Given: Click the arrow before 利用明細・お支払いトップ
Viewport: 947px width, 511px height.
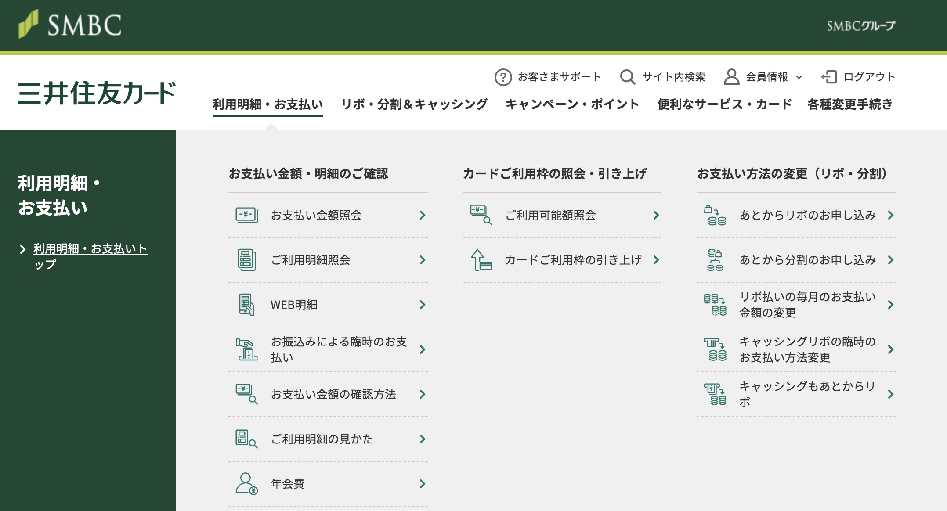Looking at the screenshot, I should [x=23, y=249].
